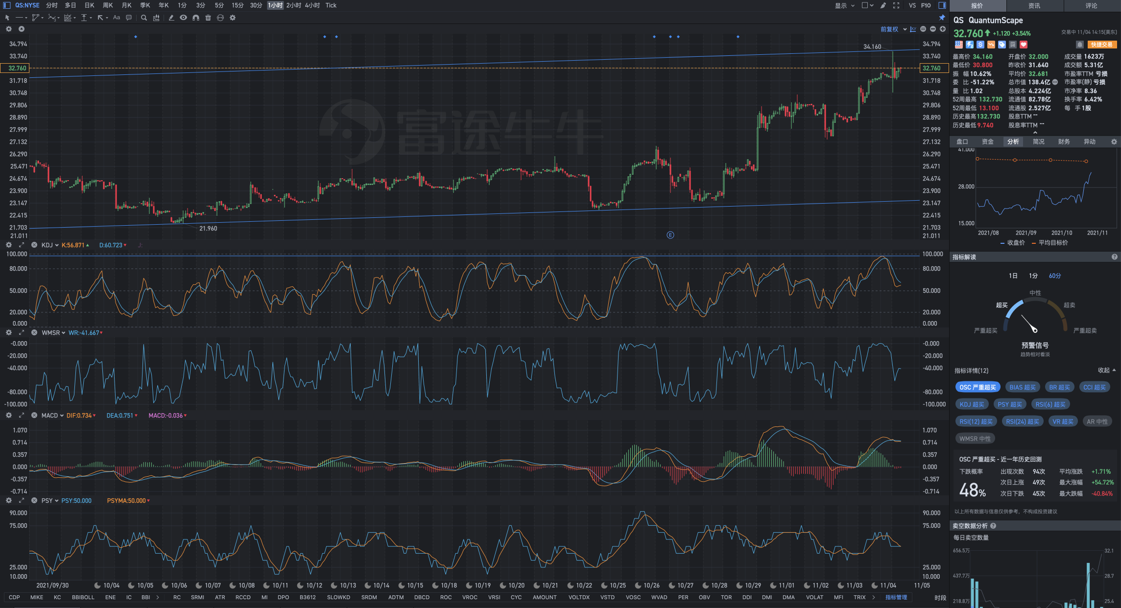
Task: Open the 显示 display dropdown
Action: pos(845,5)
